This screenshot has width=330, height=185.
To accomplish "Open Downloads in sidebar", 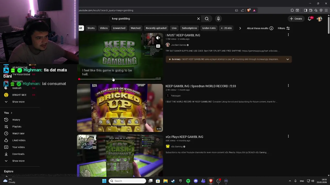I will pos(18,154).
